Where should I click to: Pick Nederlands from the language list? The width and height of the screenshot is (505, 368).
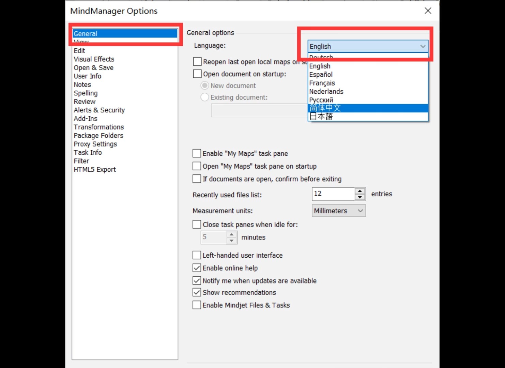pyautogui.click(x=326, y=92)
